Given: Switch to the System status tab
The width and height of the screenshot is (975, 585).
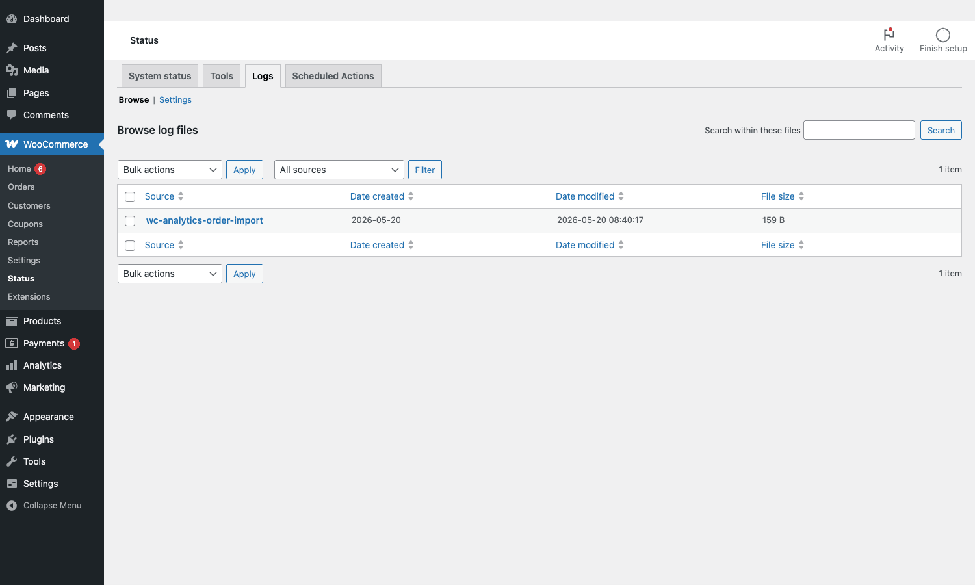Looking at the screenshot, I should [160, 76].
